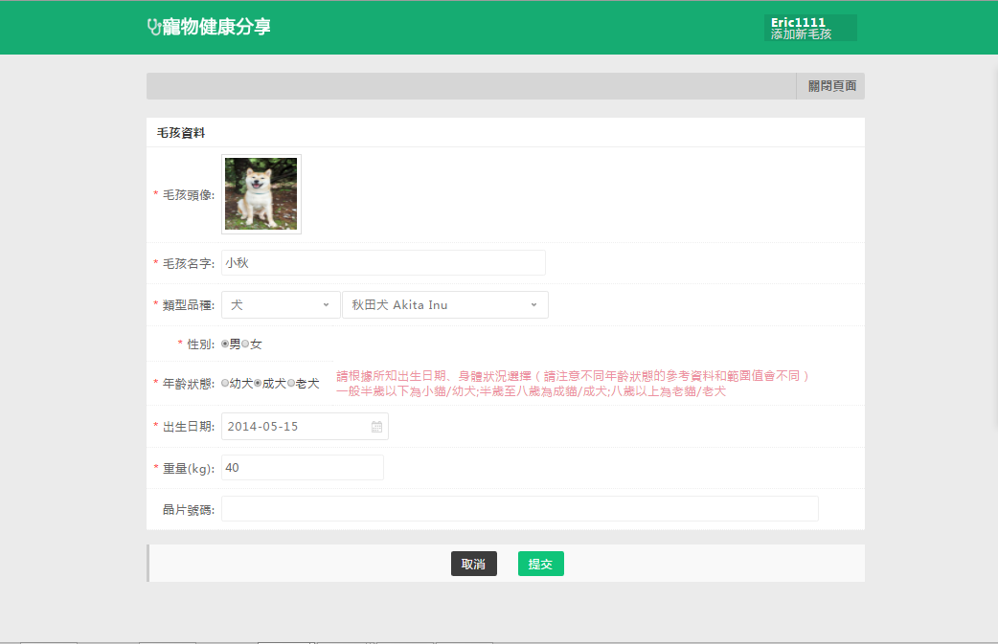
Task: Click the red age guidance note text
Action: [x=573, y=384]
